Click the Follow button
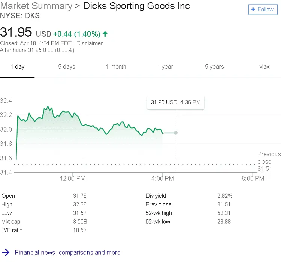The height and width of the screenshot is (262, 281). pyautogui.click(x=263, y=9)
